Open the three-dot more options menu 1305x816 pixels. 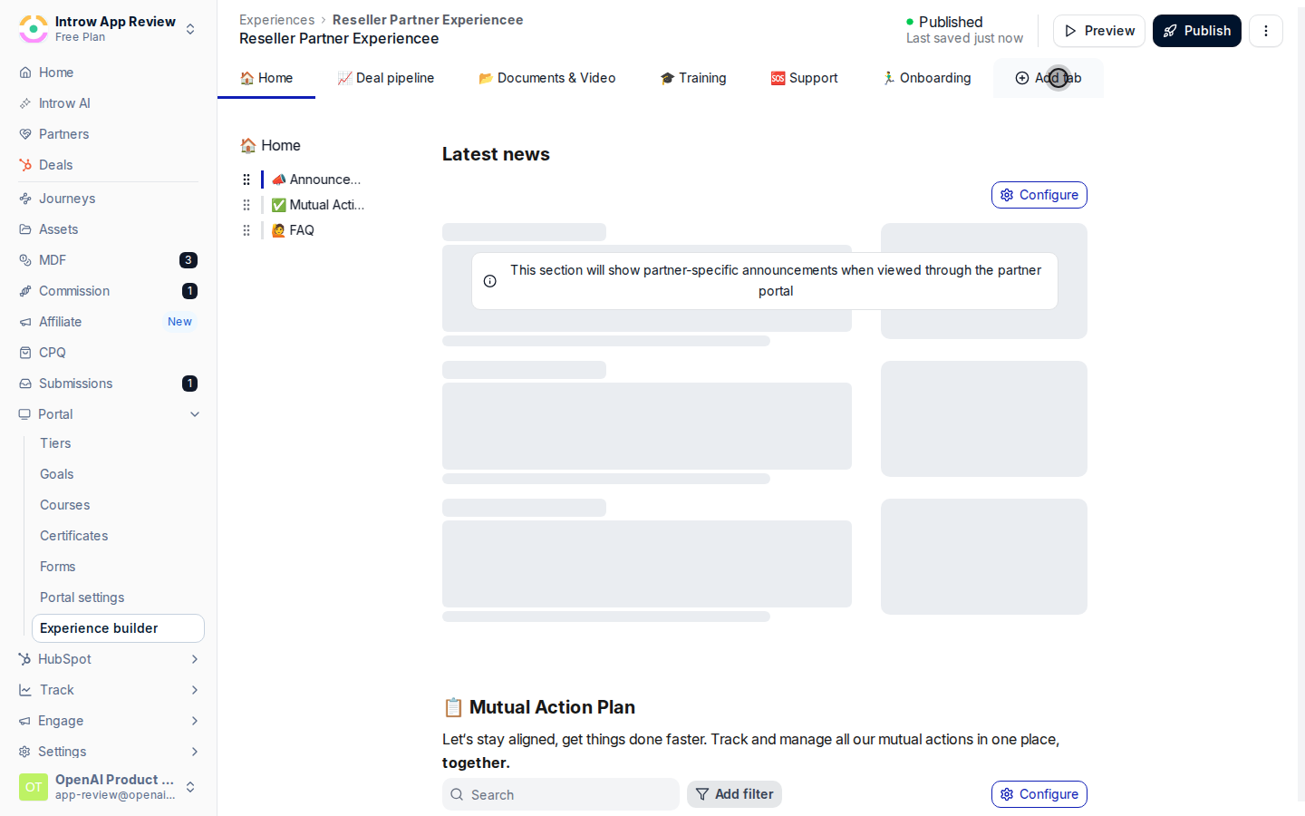pyautogui.click(x=1266, y=31)
